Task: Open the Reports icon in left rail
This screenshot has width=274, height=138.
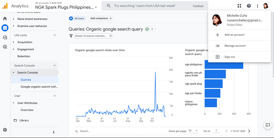Action: pos(5,28)
